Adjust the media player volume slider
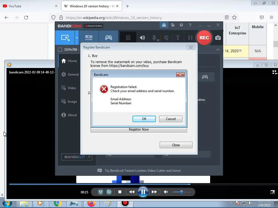 (x=182, y=192)
